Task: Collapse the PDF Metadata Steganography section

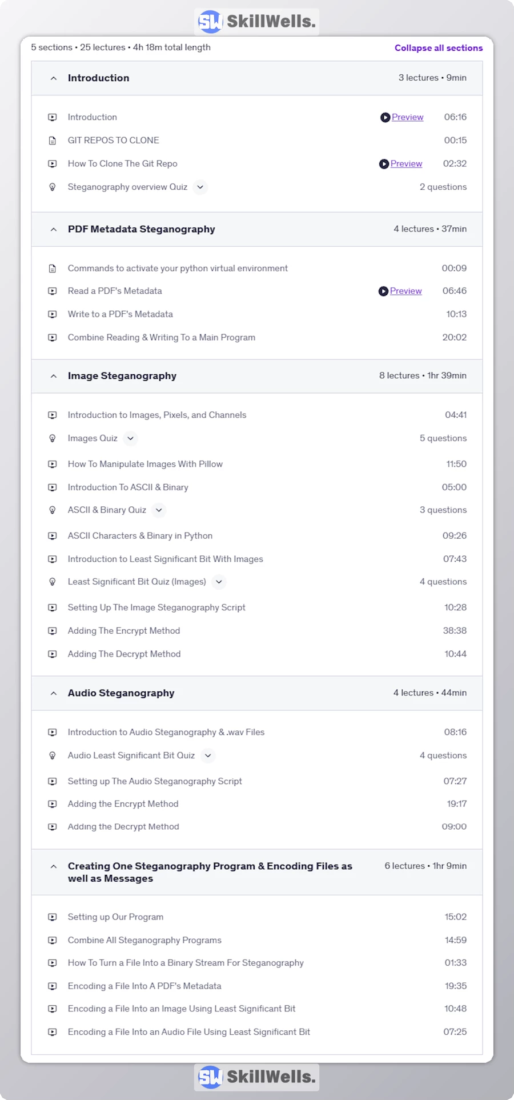Action: tap(54, 229)
